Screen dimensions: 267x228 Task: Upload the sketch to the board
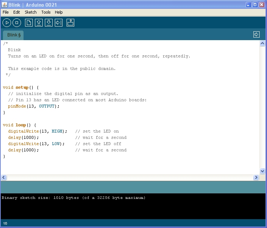tap(58, 23)
